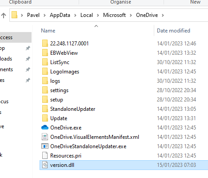Image resolution: width=208 pixels, height=178 pixels.
Task: Select Pavel in the breadcrumb path
Action: [x=33, y=15]
